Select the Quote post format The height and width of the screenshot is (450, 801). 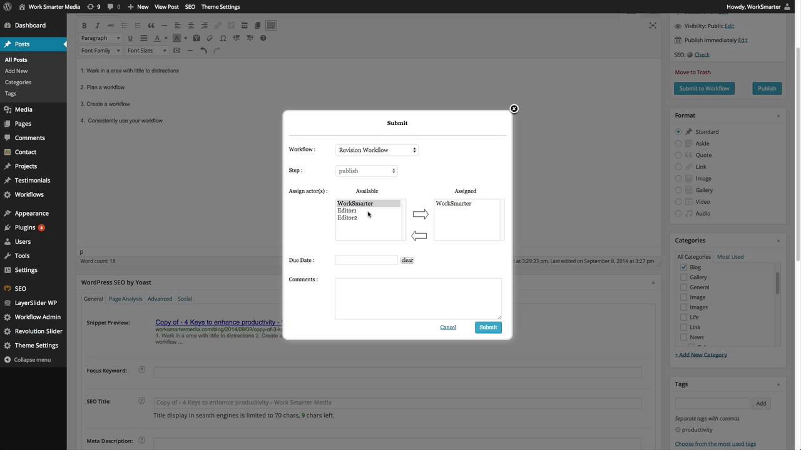(x=678, y=155)
